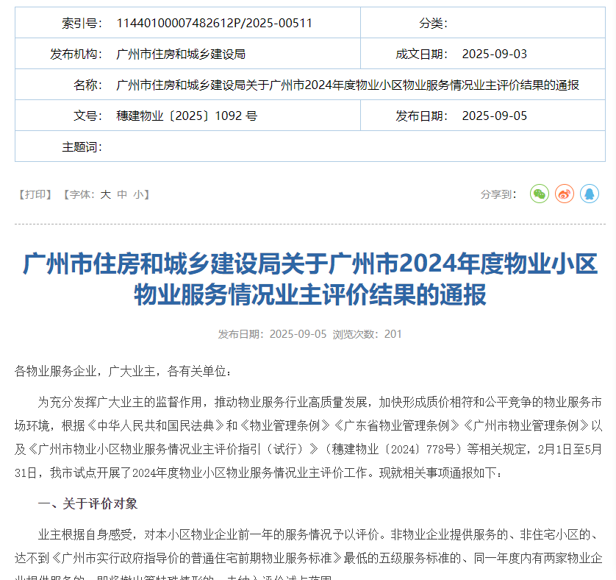Click the 主题词 label cell
Viewport: 616px width, 580px height.
click(82, 146)
